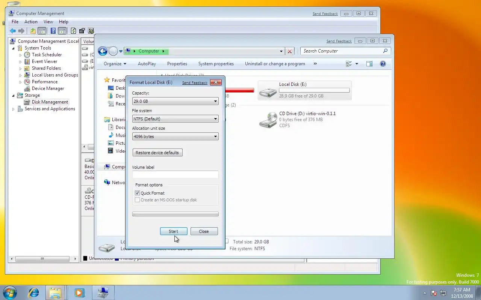Click the Stop red X beside address bar

click(x=290, y=51)
